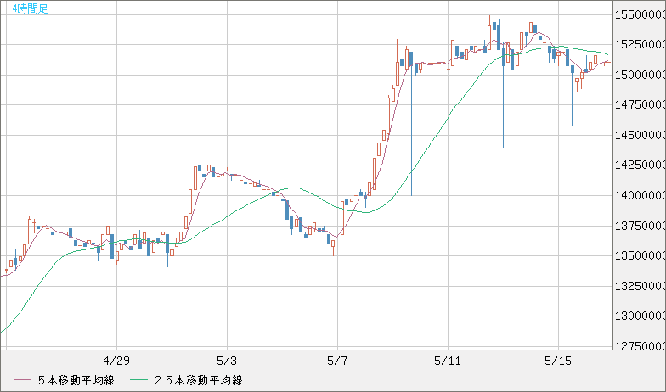Click the 14750000 price axis label
This screenshot has width=666, height=392.
pyautogui.click(x=641, y=105)
